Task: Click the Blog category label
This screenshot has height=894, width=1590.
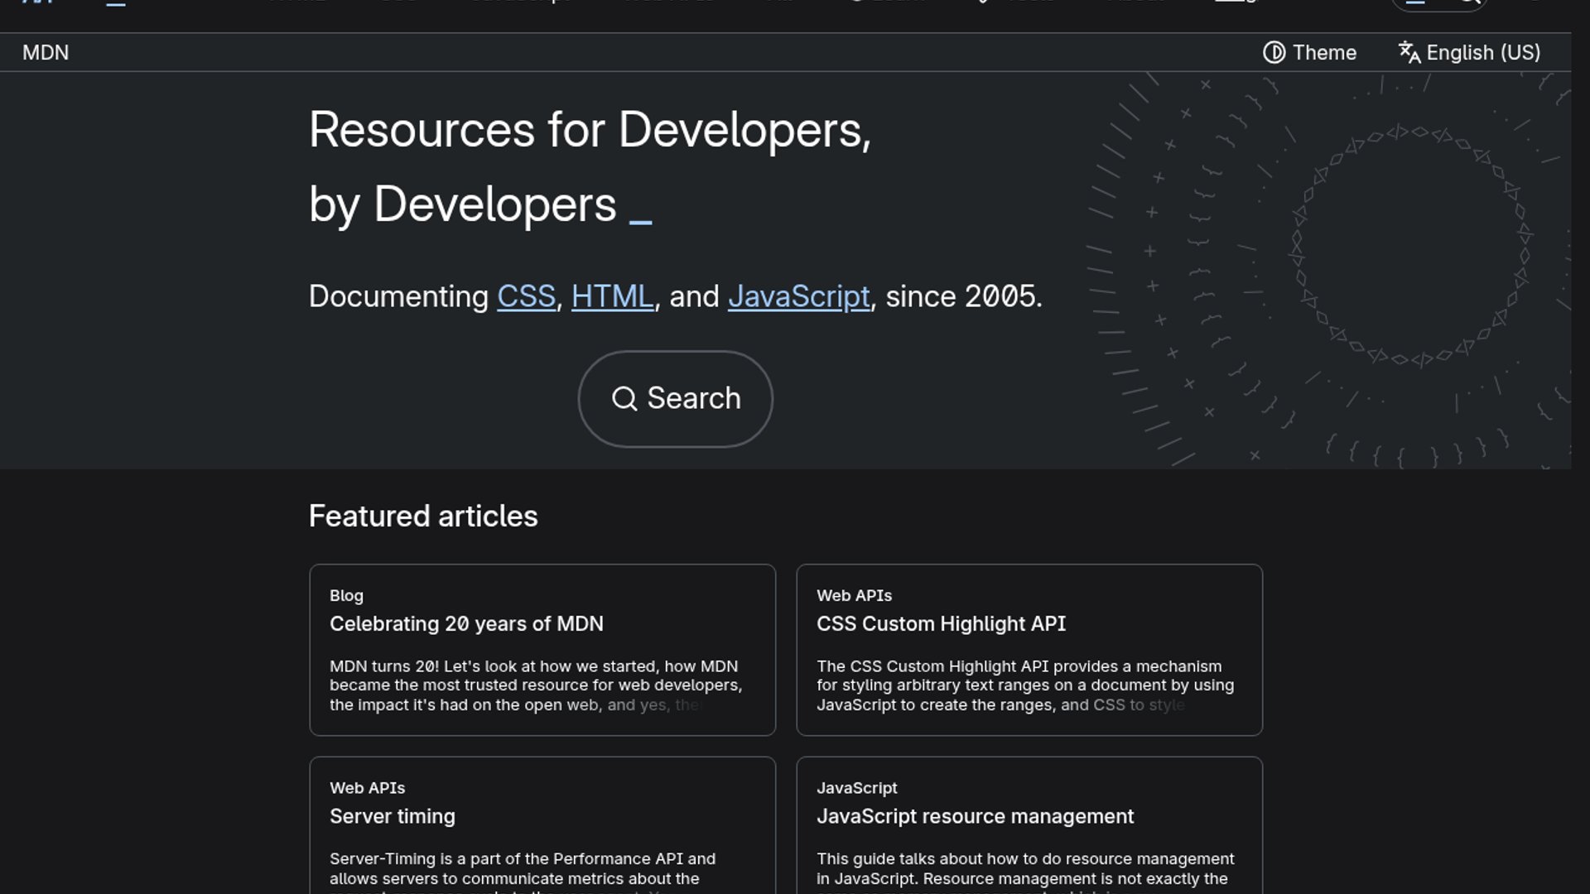Action: (346, 596)
